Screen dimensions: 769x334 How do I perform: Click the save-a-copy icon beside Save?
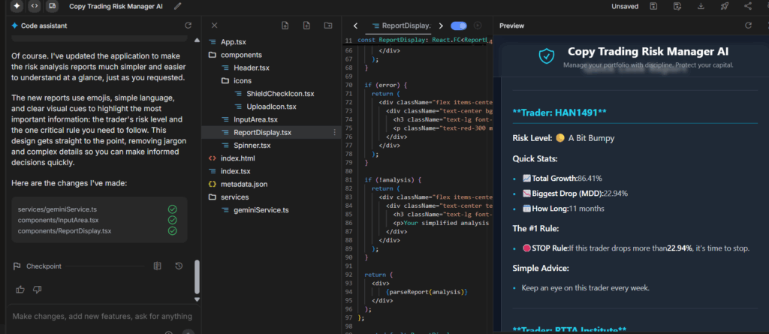pyautogui.click(x=677, y=6)
